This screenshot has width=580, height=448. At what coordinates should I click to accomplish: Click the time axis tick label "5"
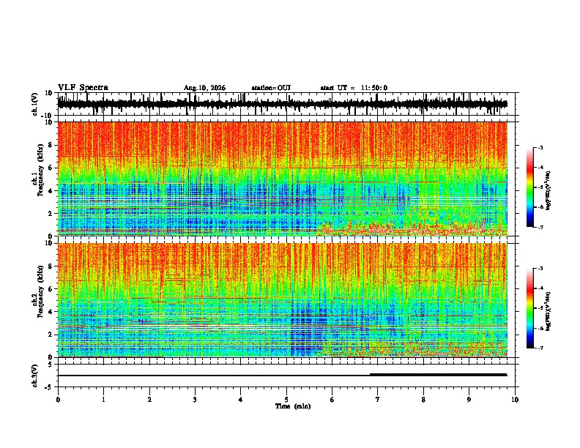286,400
